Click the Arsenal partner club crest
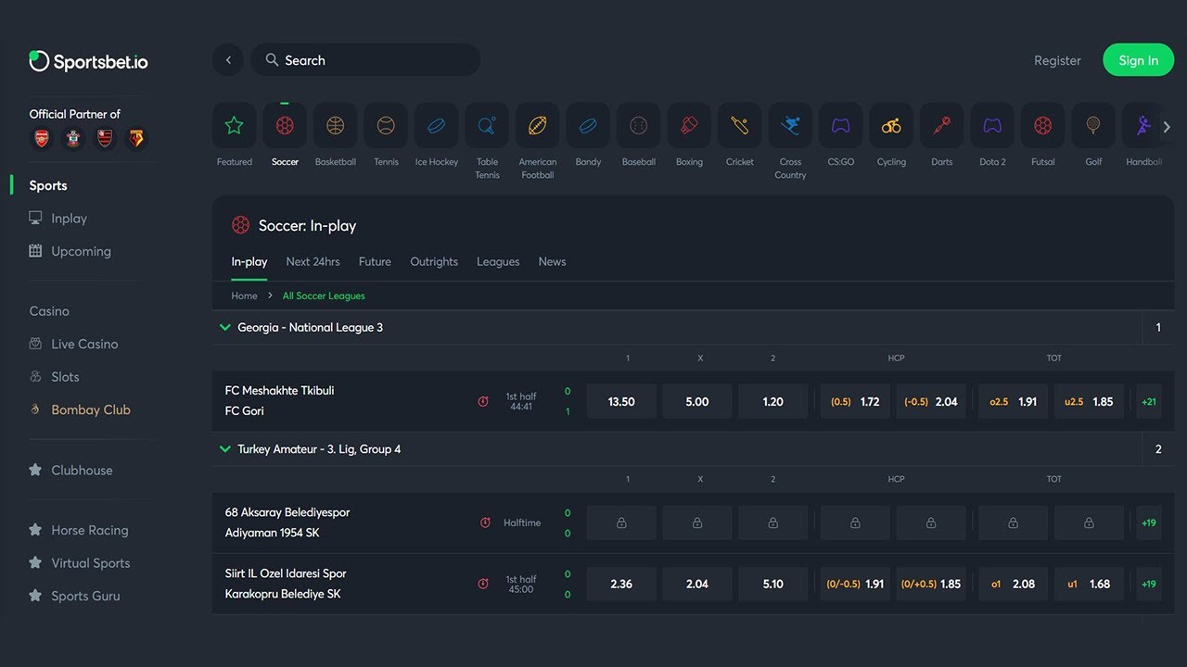The height and width of the screenshot is (667, 1187). pos(41,139)
